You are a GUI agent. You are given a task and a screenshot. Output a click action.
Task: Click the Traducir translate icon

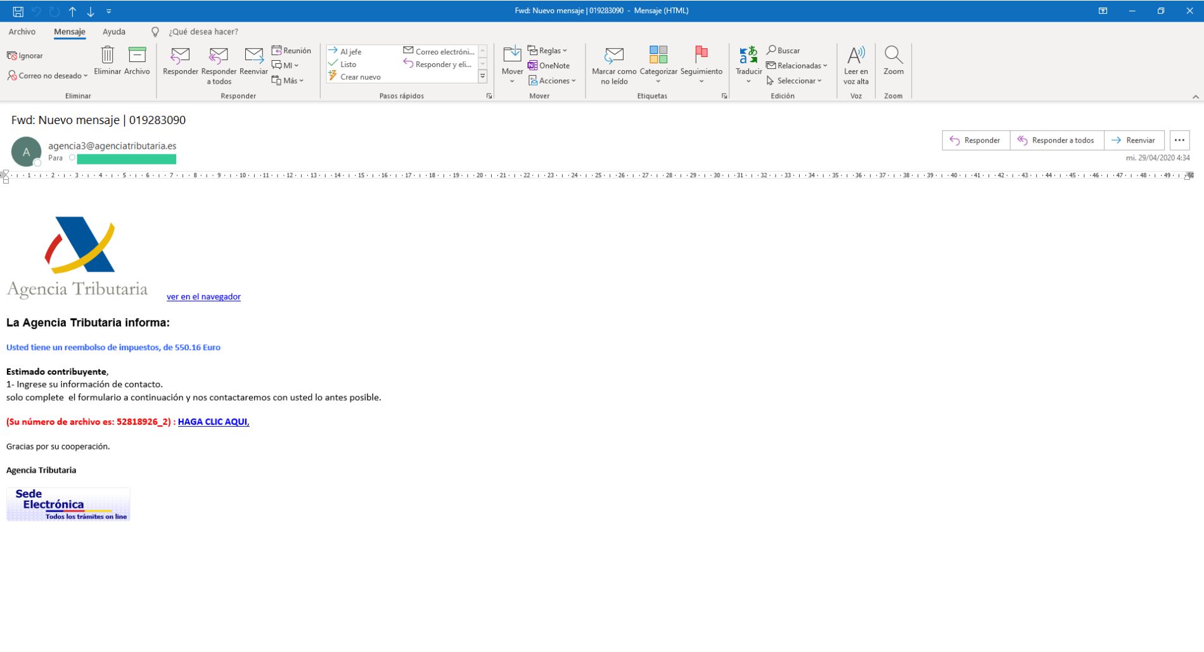[x=748, y=56]
